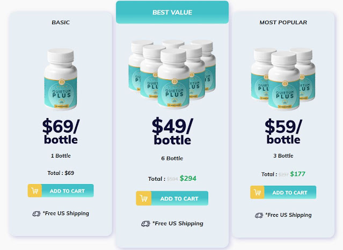Click the green $294 total price
This screenshot has width=343, height=250.
point(188,178)
